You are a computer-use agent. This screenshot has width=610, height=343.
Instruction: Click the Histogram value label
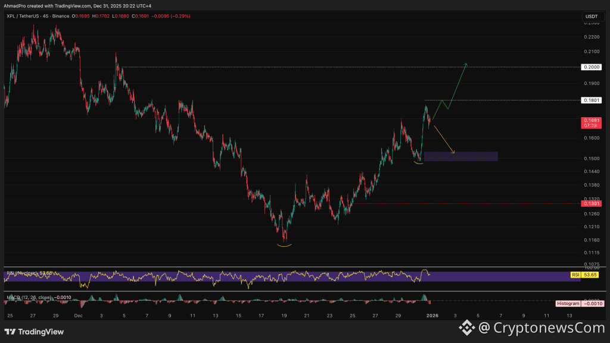pyautogui.click(x=567, y=303)
